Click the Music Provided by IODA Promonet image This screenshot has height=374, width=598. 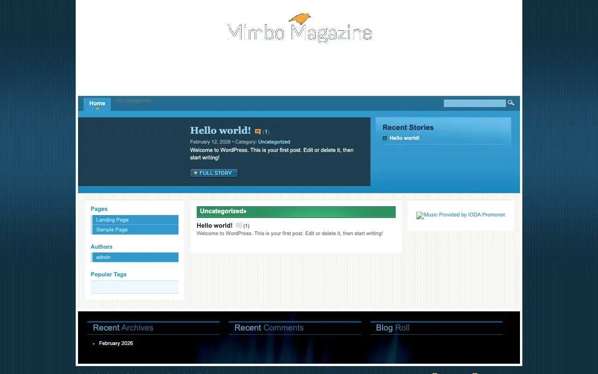coord(461,215)
